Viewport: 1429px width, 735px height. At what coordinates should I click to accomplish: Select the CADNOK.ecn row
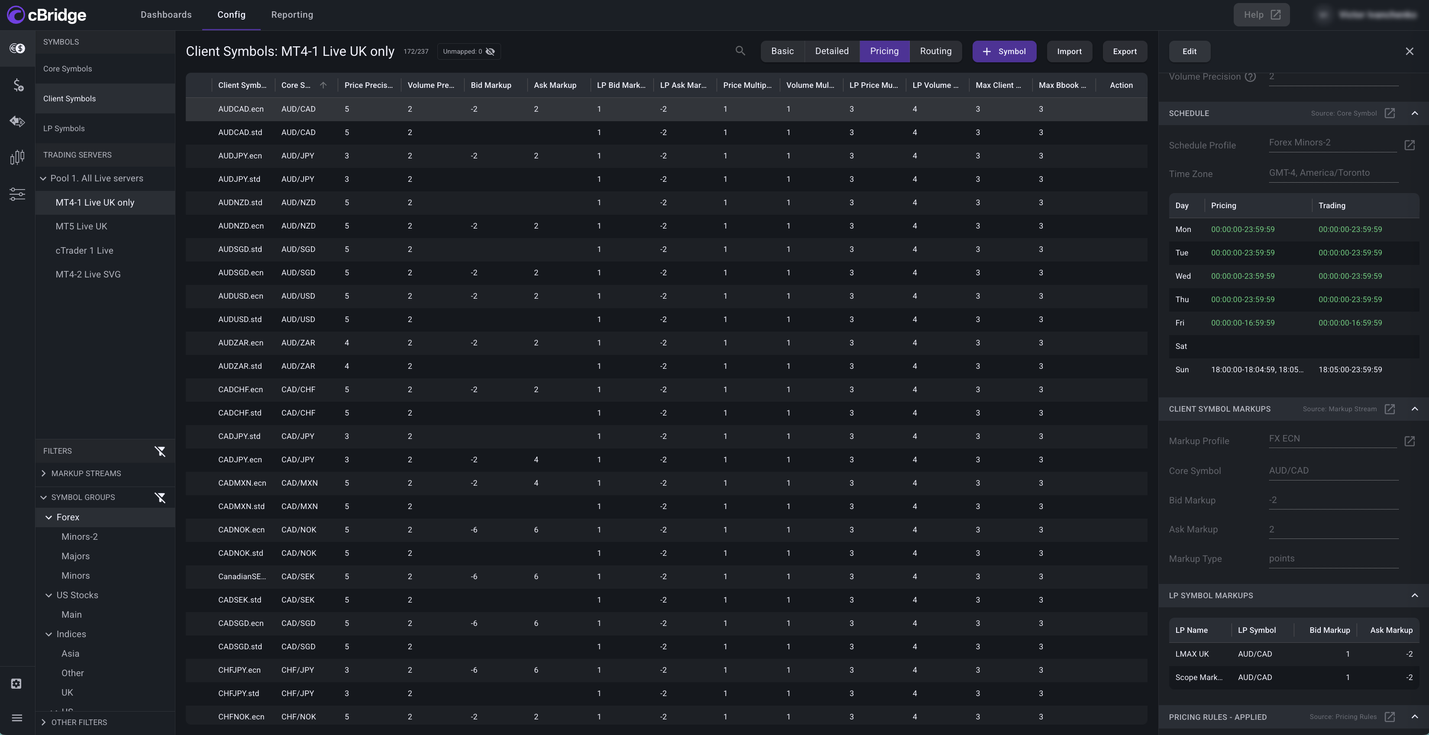(x=666, y=530)
